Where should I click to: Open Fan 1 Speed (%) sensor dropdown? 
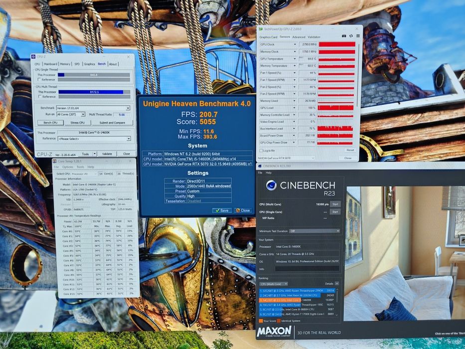point(295,73)
